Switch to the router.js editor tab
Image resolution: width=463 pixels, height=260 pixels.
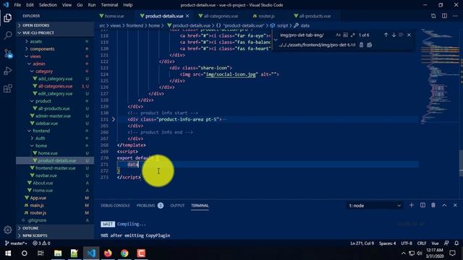click(x=266, y=16)
